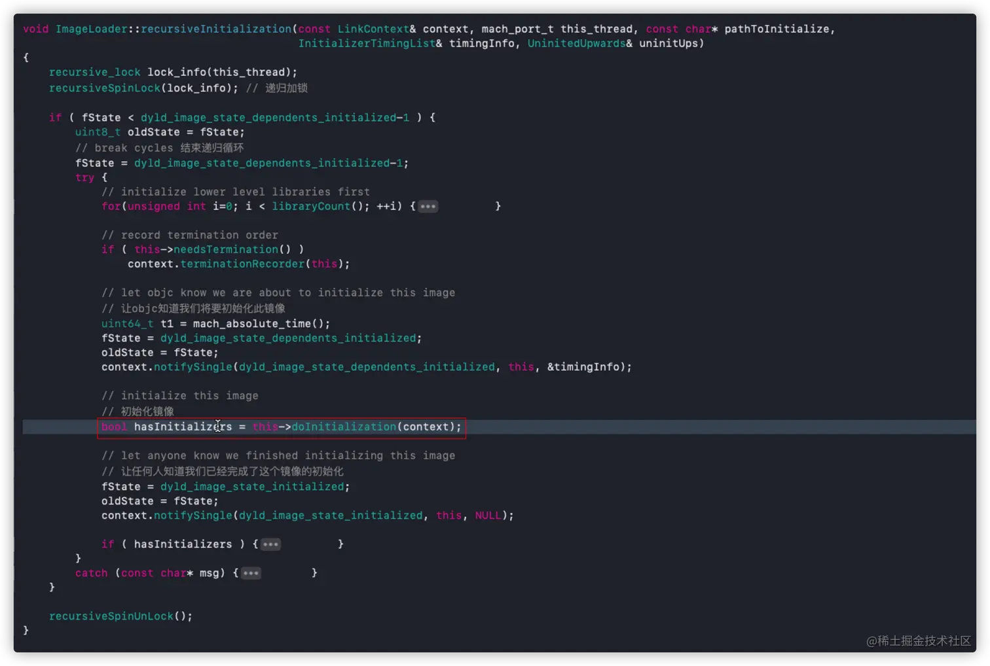Click recursiveSpinLock(lock_info) call
This screenshot has width=990, height=666.
(x=143, y=88)
